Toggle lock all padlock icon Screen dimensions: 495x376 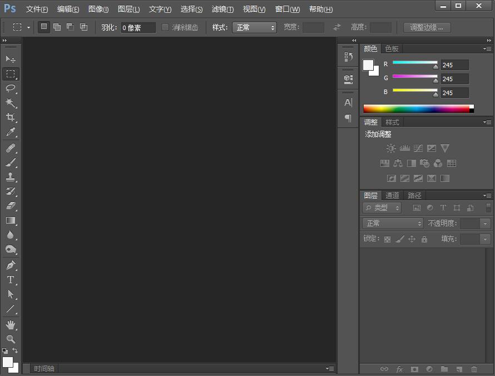click(x=424, y=239)
